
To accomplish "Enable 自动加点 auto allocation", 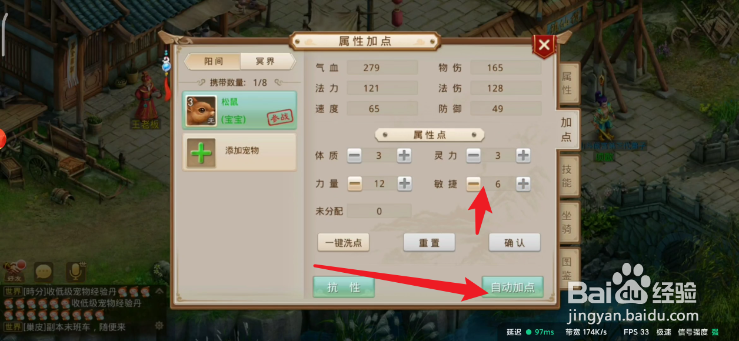I will point(512,287).
